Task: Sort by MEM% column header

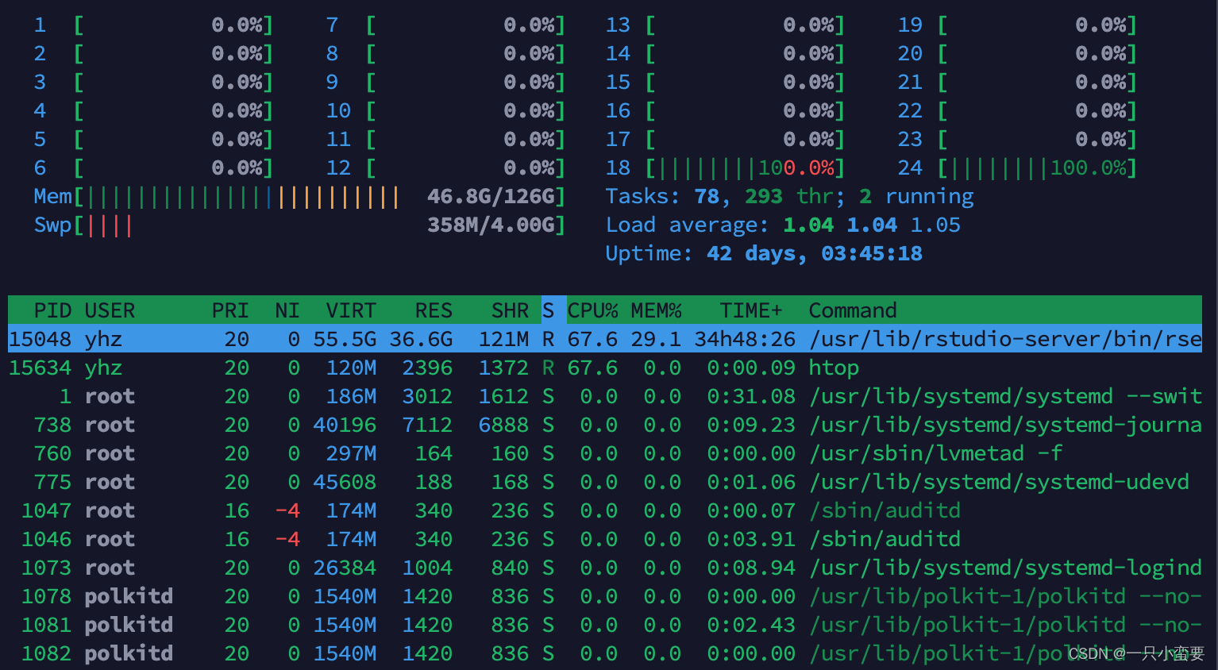Action: pos(656,310)
